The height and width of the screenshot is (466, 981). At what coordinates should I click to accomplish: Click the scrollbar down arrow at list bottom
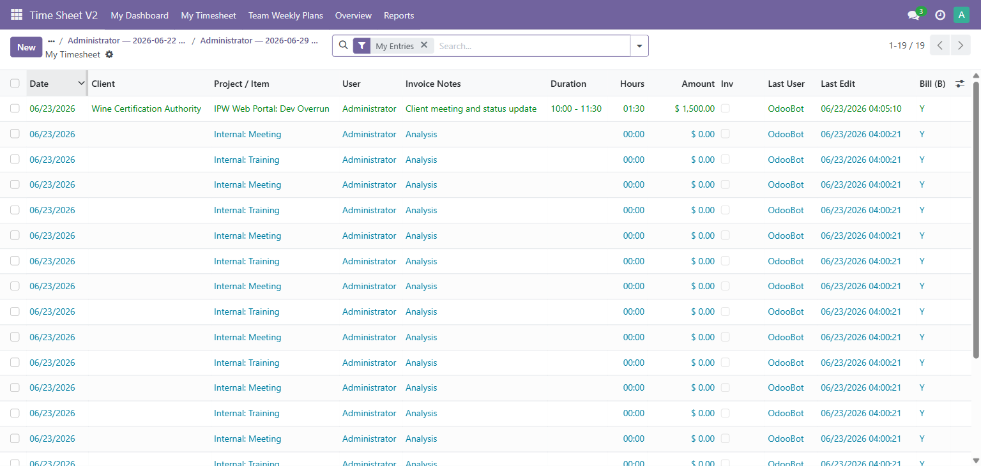click(976, 460)
